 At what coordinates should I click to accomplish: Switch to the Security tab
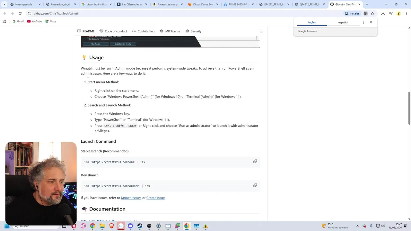point(193,31)
